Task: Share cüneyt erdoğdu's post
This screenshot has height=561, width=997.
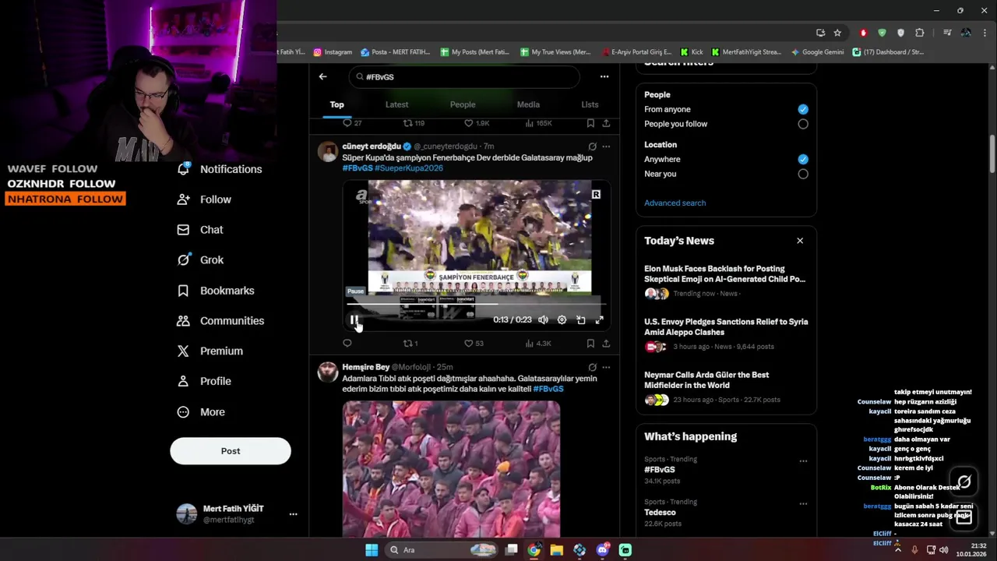Action: click(606, 343)
